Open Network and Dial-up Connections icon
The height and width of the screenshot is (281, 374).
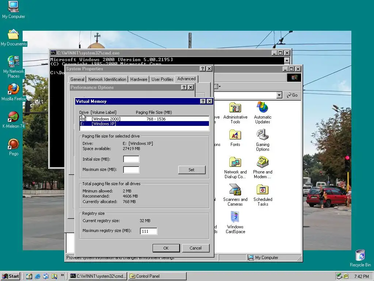[x=235, y=168]
